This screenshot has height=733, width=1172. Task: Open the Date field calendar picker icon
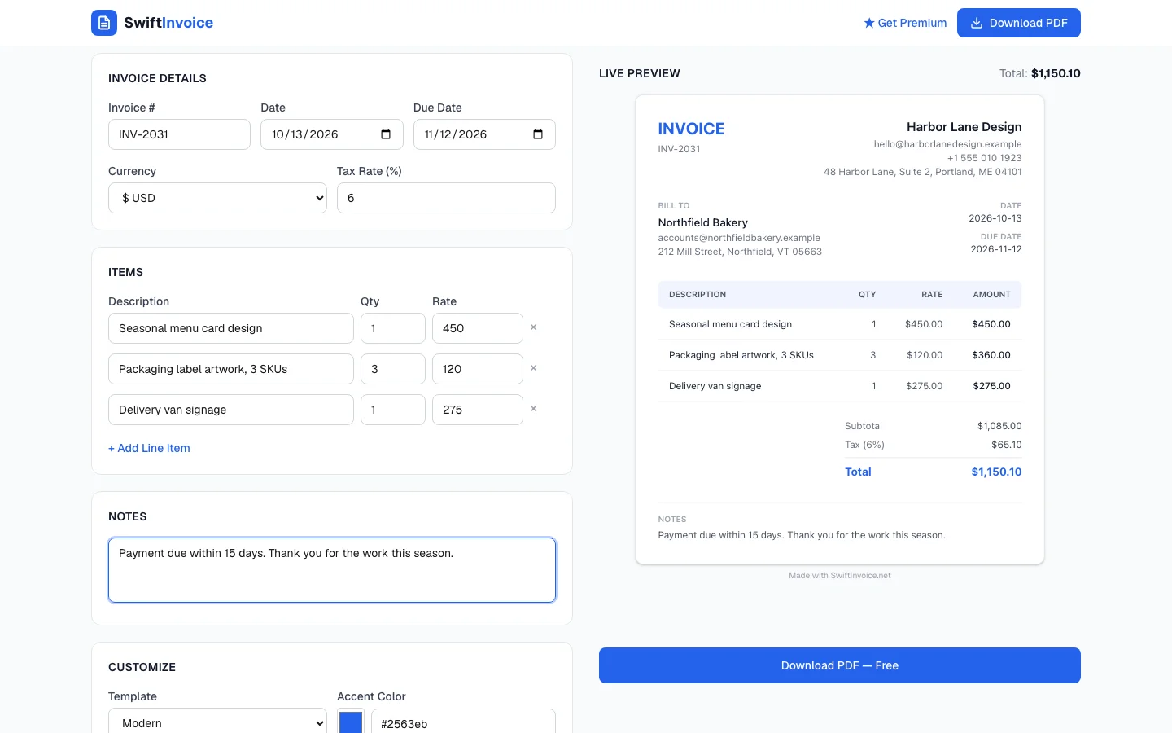[x=386, y=134]
